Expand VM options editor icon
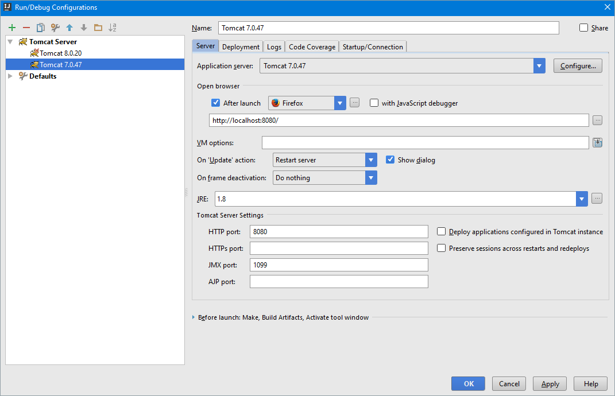This screenshot has height=396, width=615. (x=597, y=143)
